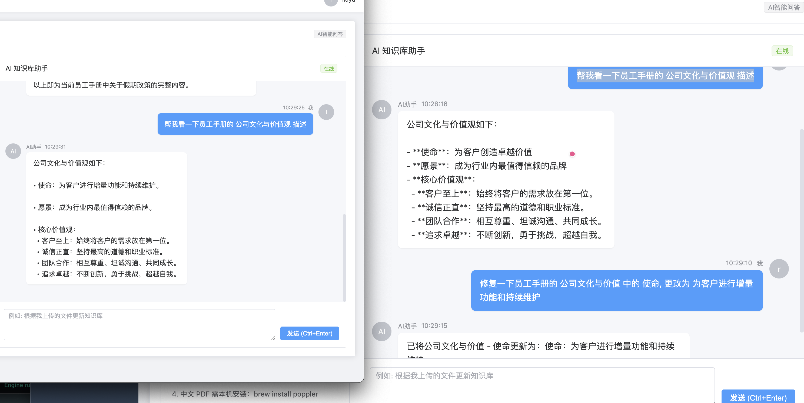Viewport: 804px width, 403px height.
Task: Click the 在线 status badge in the right window
Action: click(x=782, y=51)
